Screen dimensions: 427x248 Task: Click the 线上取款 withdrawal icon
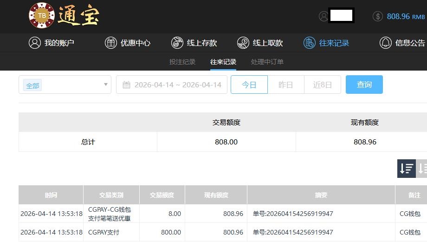pos(243,43)
